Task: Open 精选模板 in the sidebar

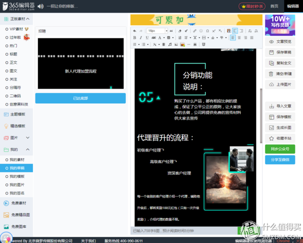Action: 17,126
